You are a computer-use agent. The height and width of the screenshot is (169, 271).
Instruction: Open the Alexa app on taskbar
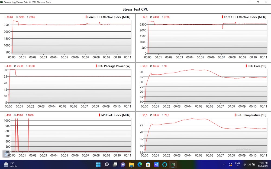164,164
